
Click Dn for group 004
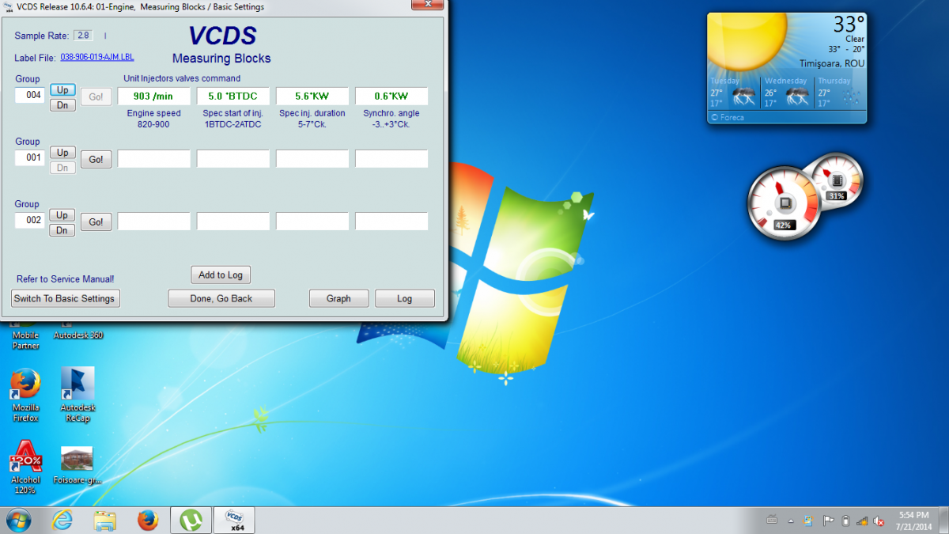pos(62,104)
